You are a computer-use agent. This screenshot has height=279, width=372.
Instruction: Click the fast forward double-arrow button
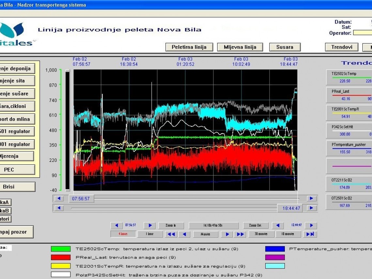click(x=240, y=234)
